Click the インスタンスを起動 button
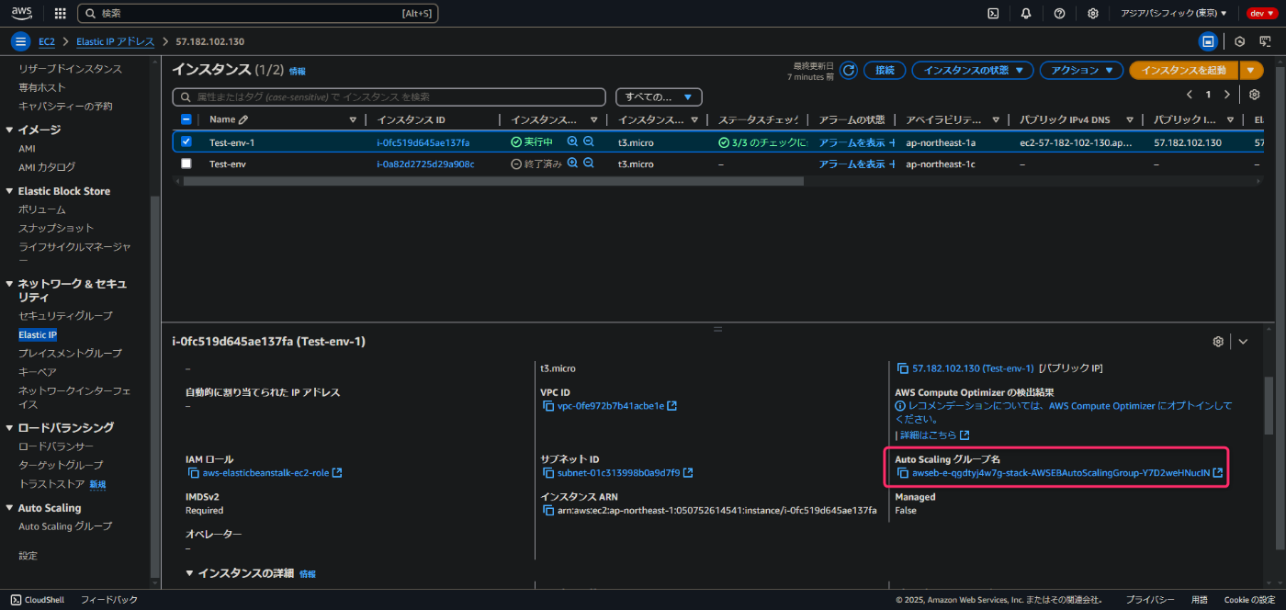The image size is (1286, 610). (1183, 71)
